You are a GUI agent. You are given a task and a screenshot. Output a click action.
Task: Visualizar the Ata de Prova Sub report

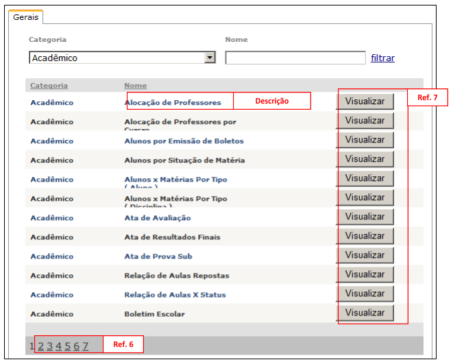click(x=365, y=255)
